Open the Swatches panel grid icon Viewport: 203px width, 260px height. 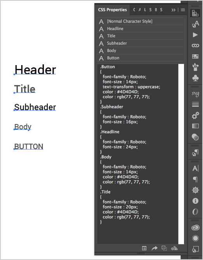pyautogui.click(x=195, y=56)
